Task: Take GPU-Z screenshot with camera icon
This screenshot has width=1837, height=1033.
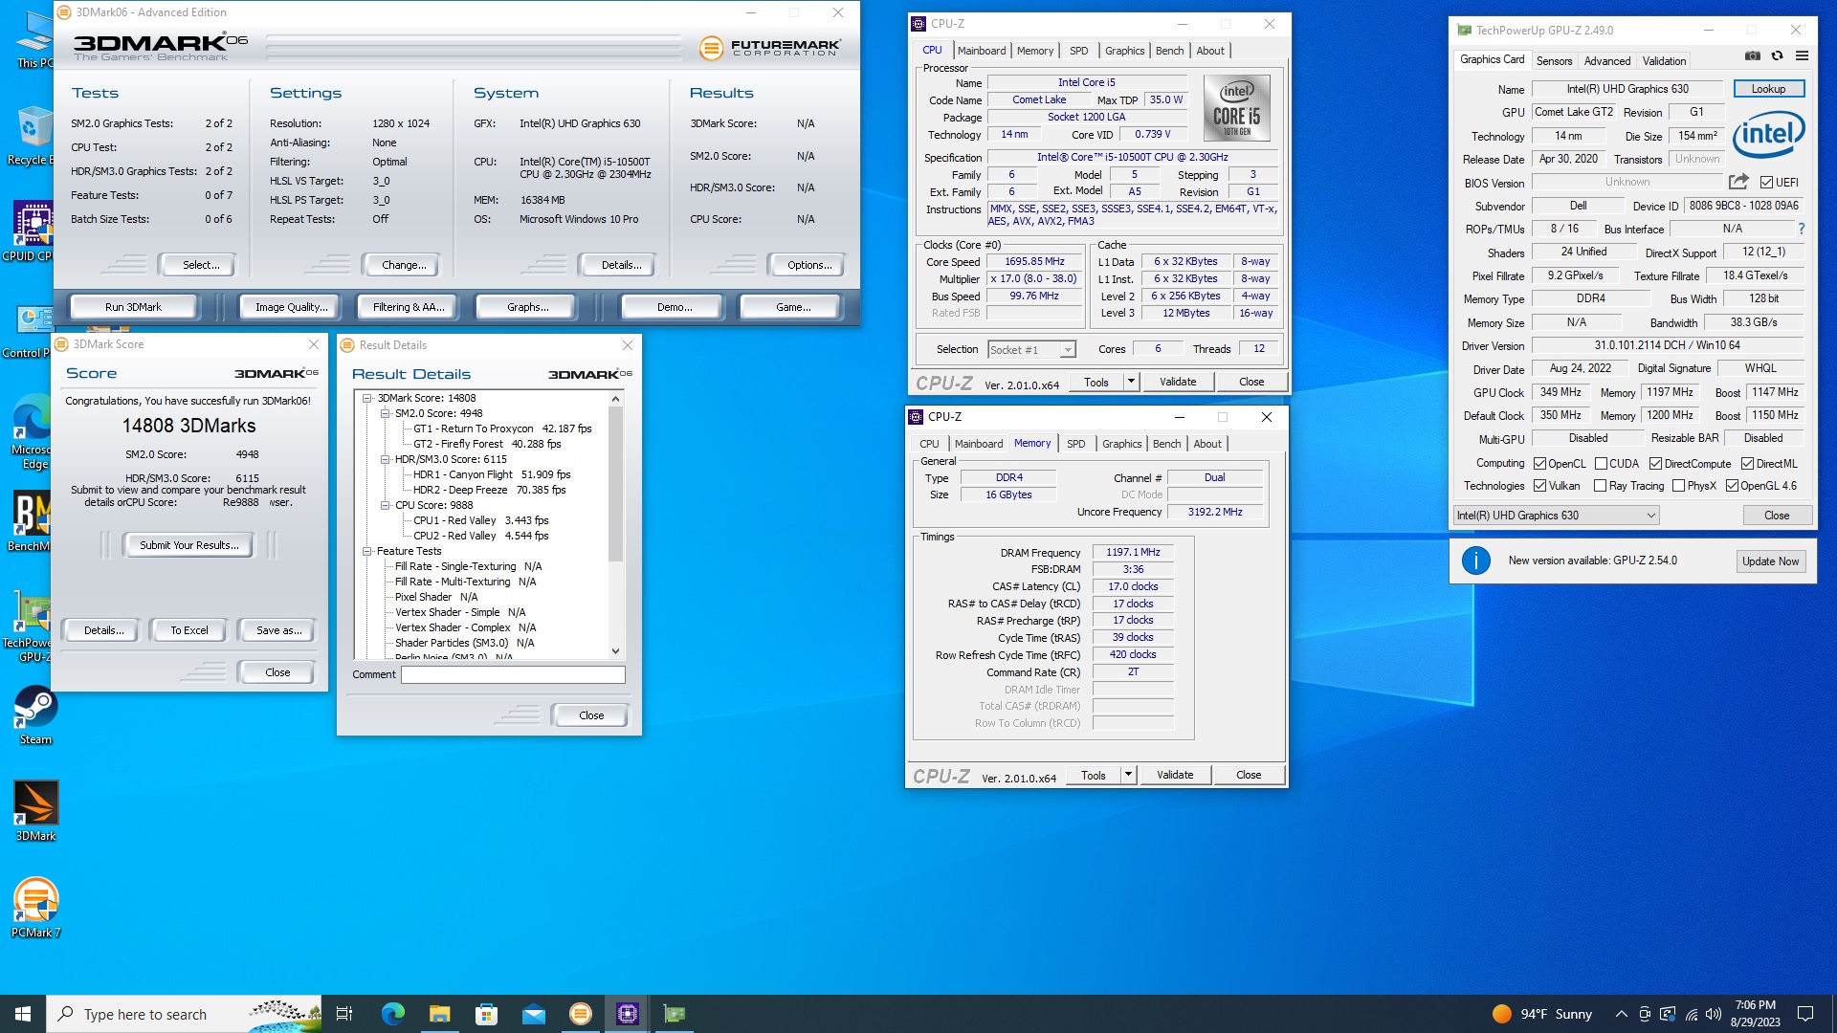Action: click(x=1752, y=56)
